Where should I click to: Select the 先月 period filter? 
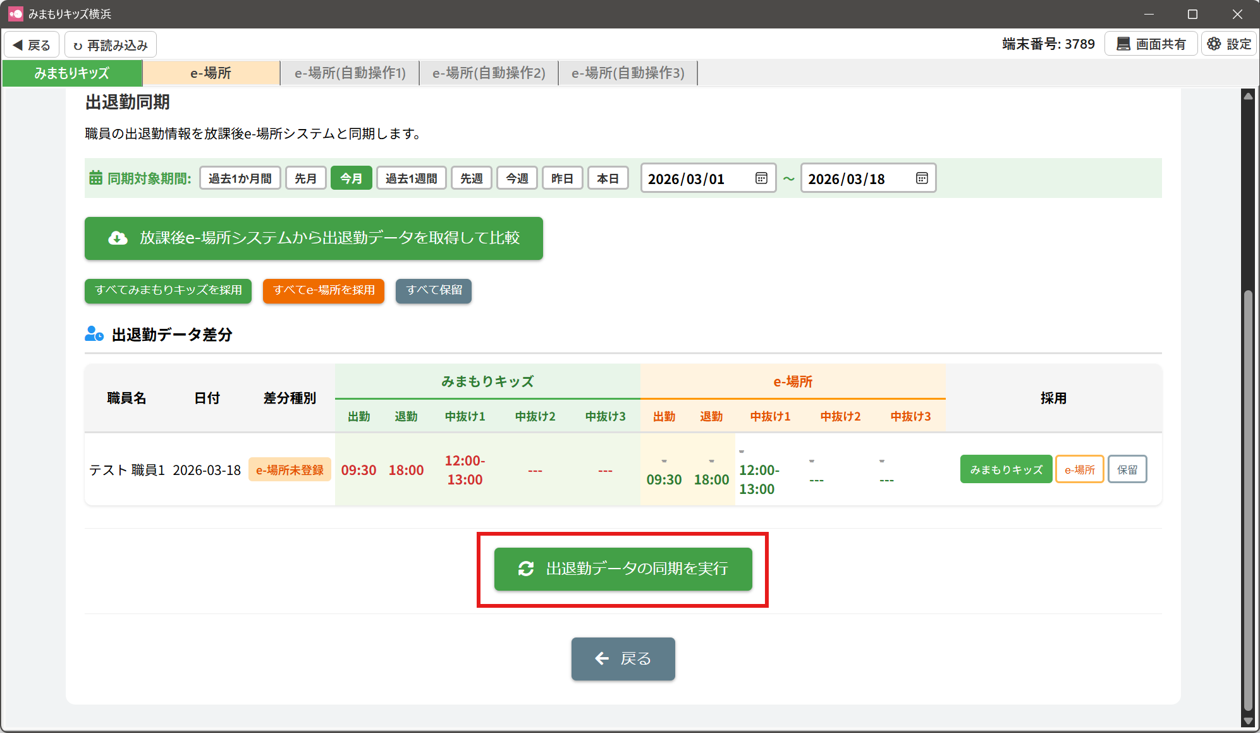click(305, 178)
